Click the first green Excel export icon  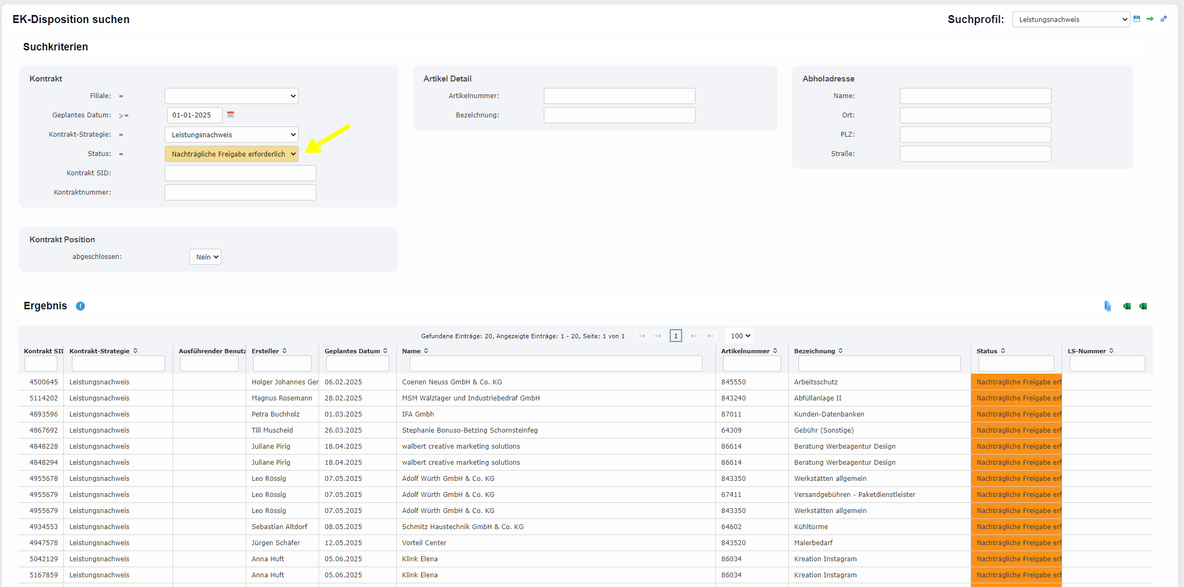[x=1127, y=306]
